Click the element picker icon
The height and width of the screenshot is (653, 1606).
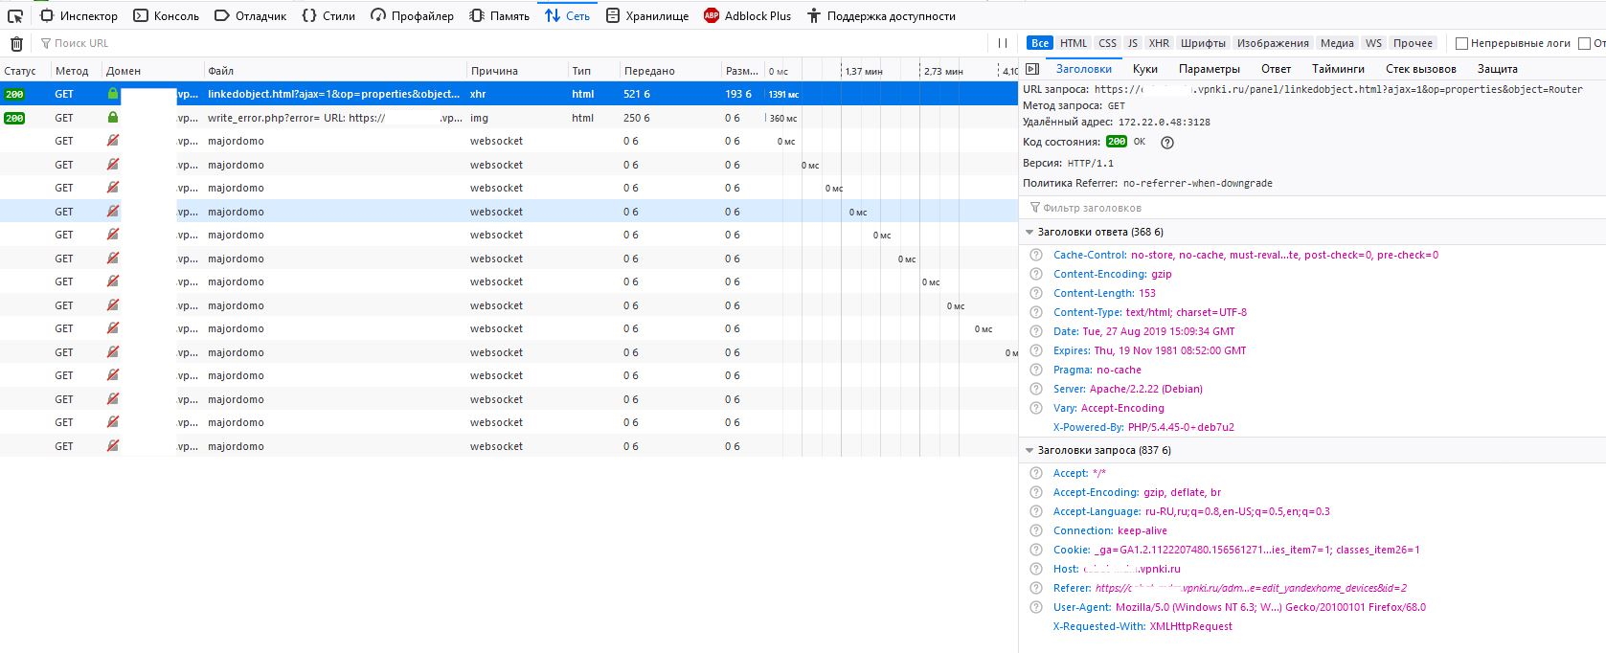(x=15, y=16)
